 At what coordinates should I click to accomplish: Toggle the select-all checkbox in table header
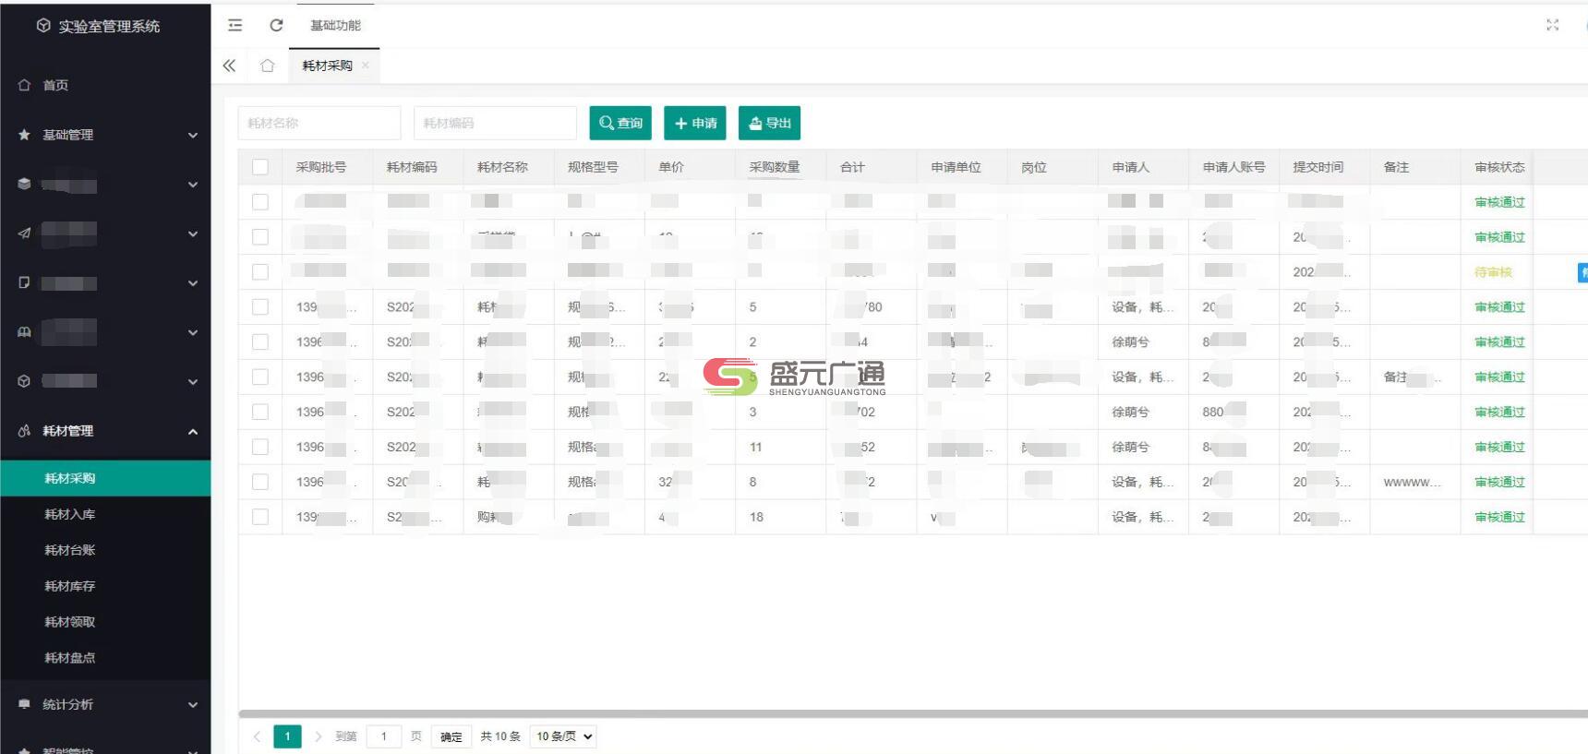tap(260, 167)
